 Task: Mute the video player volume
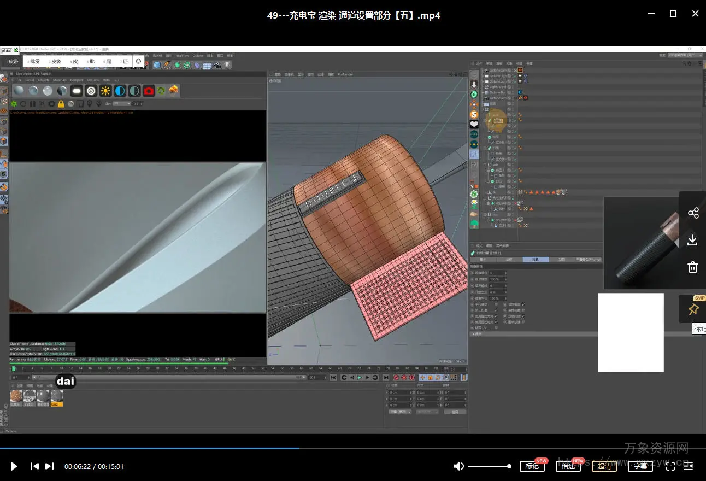pos(458,466)
